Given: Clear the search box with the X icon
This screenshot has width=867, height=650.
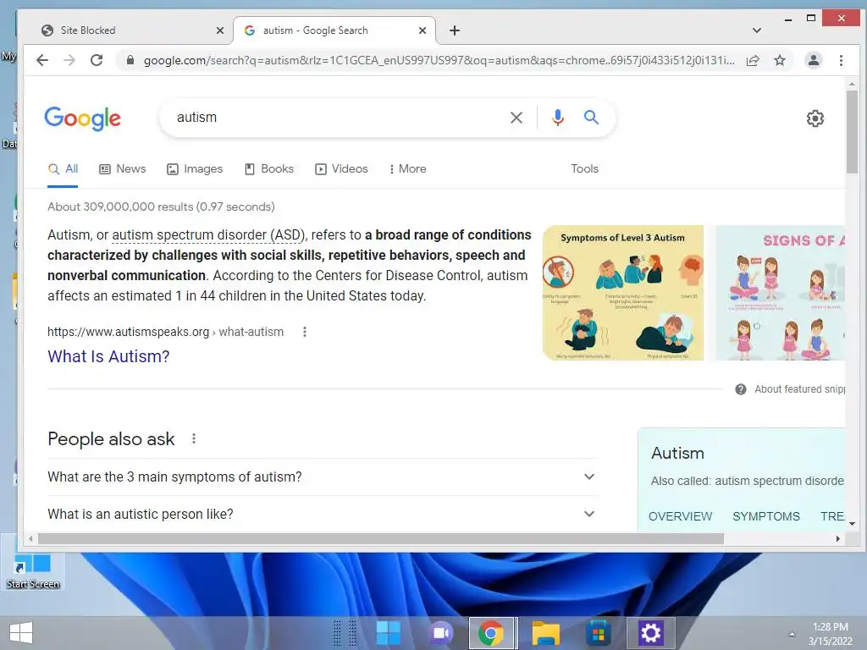Looking at the screenshot, I should tap(516, 117).
